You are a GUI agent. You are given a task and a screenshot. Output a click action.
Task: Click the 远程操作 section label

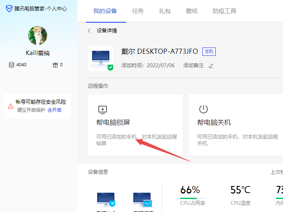[x=98, y=86]
